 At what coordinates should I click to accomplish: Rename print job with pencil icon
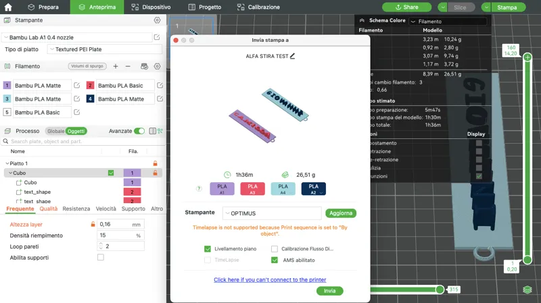293,56
